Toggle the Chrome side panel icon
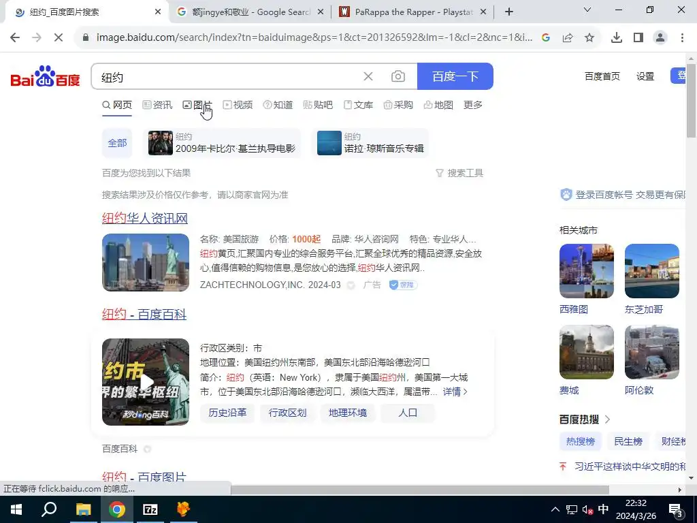Image resolution: width=697 pixels, height=523 pixels. click(638, 38)
